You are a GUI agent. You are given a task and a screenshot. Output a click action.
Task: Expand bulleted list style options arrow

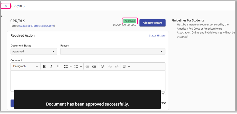[71, 67]
